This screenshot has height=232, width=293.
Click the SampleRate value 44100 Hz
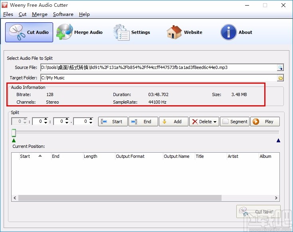[157, 102]
